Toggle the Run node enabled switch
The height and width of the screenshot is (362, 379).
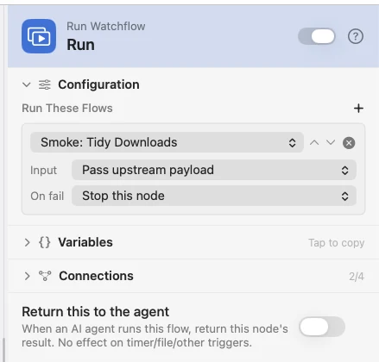[317, 36]
